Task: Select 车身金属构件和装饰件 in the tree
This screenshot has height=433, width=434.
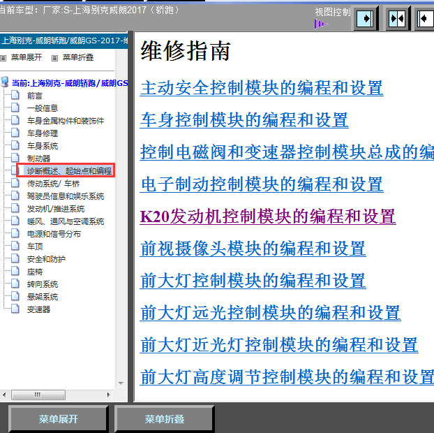Action: [66, 121]
